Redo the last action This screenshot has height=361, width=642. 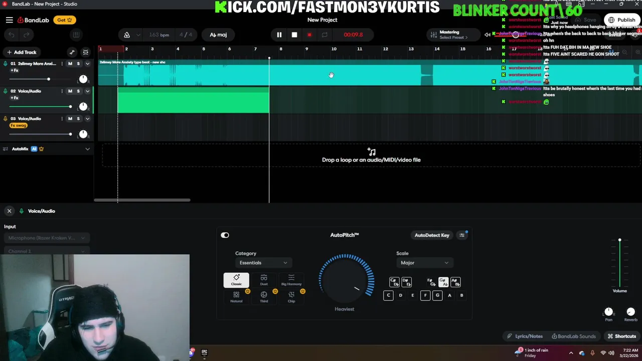pyautogui.click(x=27, y=35)
